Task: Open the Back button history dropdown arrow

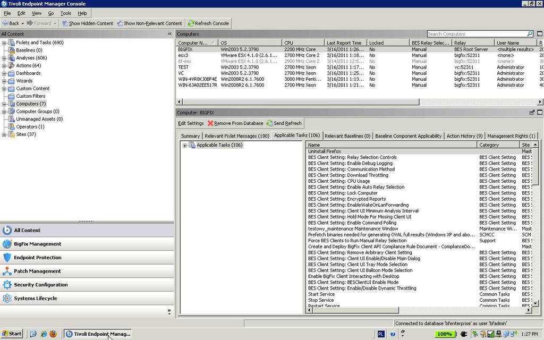Action: tap(22, 23)
